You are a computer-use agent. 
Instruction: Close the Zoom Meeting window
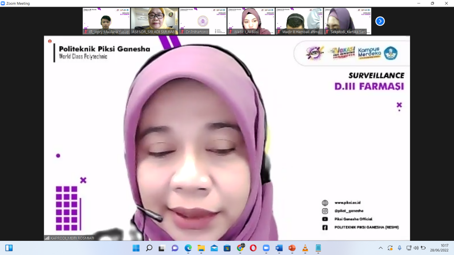pyautogui.click(x=446, y=4)
